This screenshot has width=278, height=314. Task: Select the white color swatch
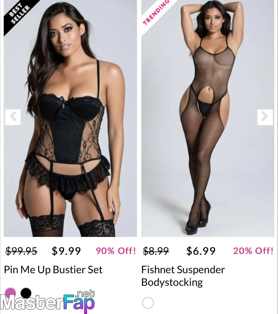click(x=148, y=303)
